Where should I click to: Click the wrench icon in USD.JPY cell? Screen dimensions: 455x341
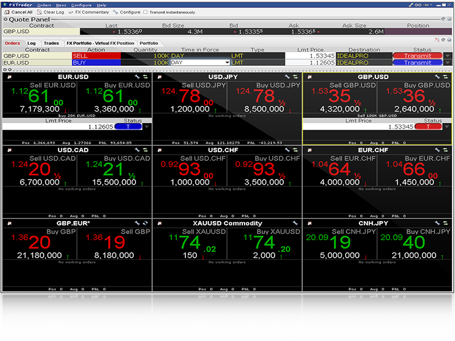pos(287,77)
